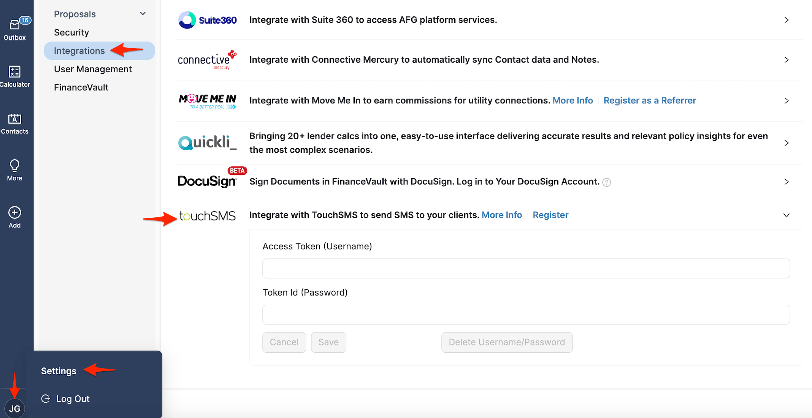Click Register as a Referrer link

650,101
